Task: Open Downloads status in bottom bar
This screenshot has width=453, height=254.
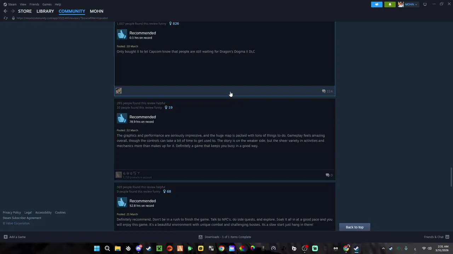Action: [x=225, y=237]
